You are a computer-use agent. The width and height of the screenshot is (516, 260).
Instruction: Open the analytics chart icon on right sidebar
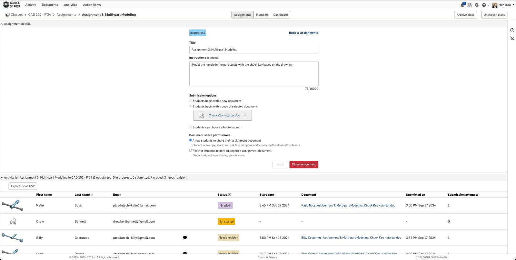(512, 38)
